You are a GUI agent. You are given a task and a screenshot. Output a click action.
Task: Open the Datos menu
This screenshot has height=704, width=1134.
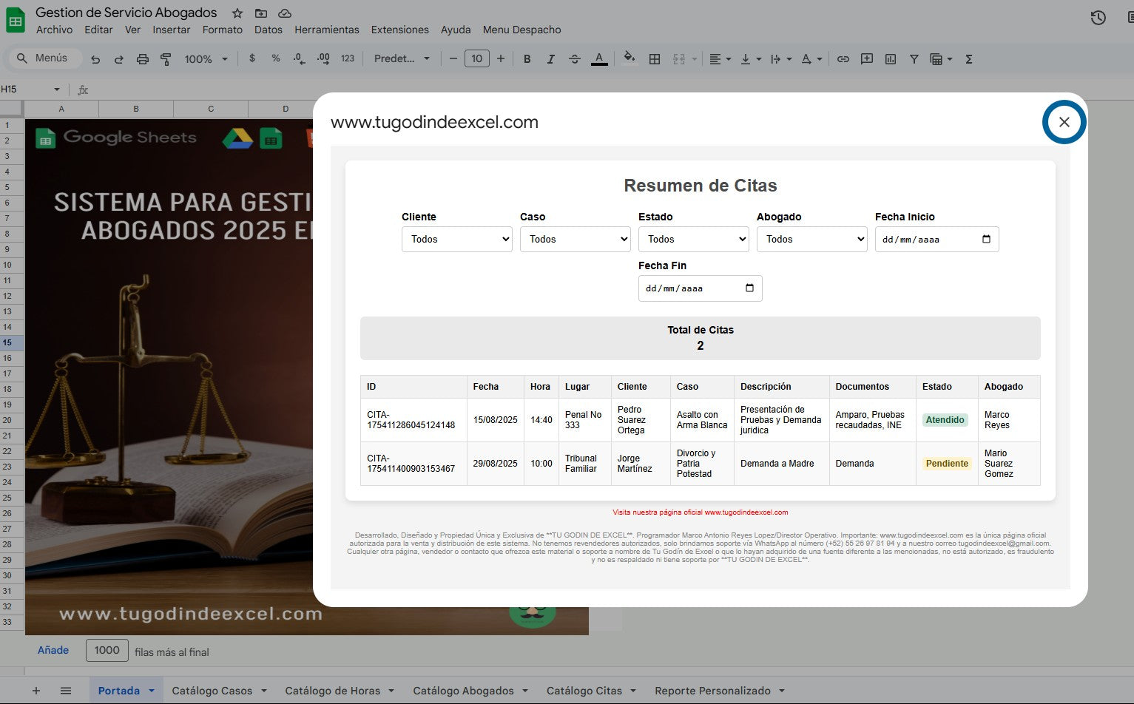268,30
